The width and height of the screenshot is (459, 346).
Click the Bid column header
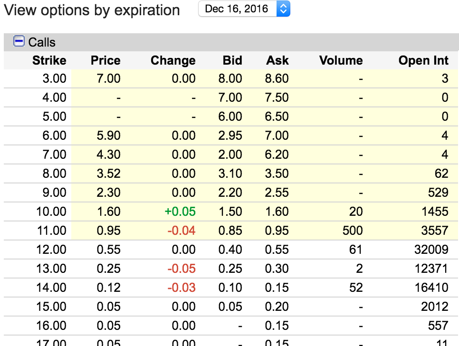pos(232,60)
